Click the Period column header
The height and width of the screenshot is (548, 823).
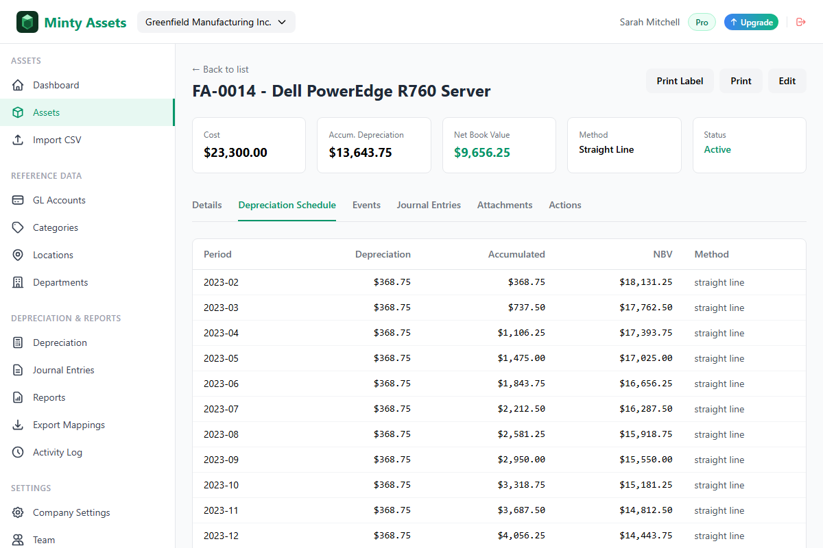pos(217,254)
